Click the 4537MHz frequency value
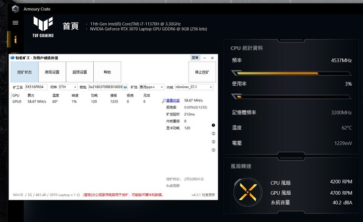Viewport: 363px width, 222px height. point(341,61)
